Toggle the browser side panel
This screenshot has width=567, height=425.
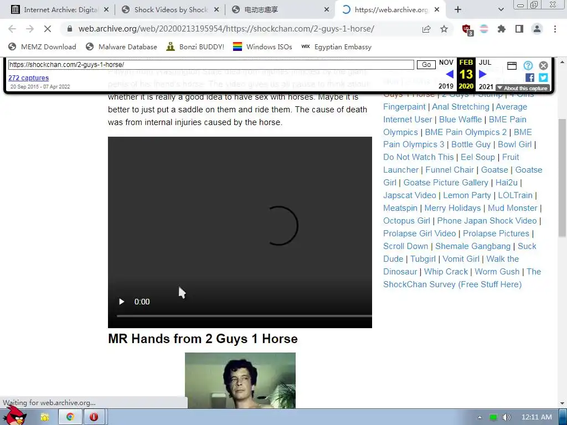(519, 29)
